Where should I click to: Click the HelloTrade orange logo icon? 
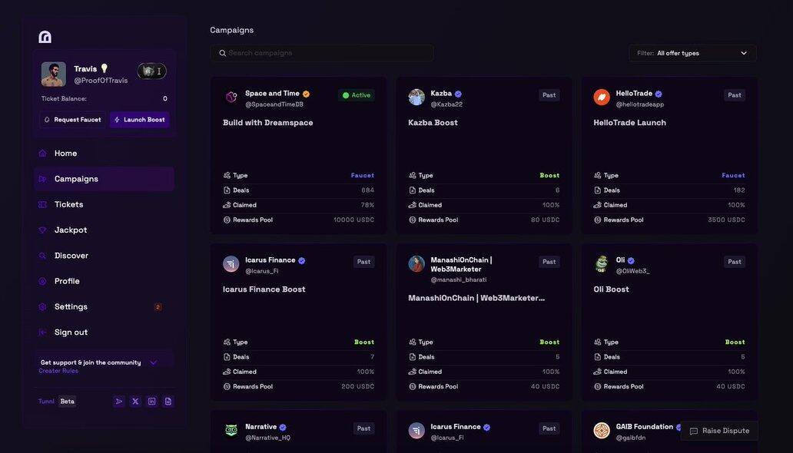click(602, 98)
